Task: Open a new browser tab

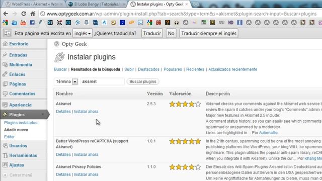Action: (x=196, y=5)
